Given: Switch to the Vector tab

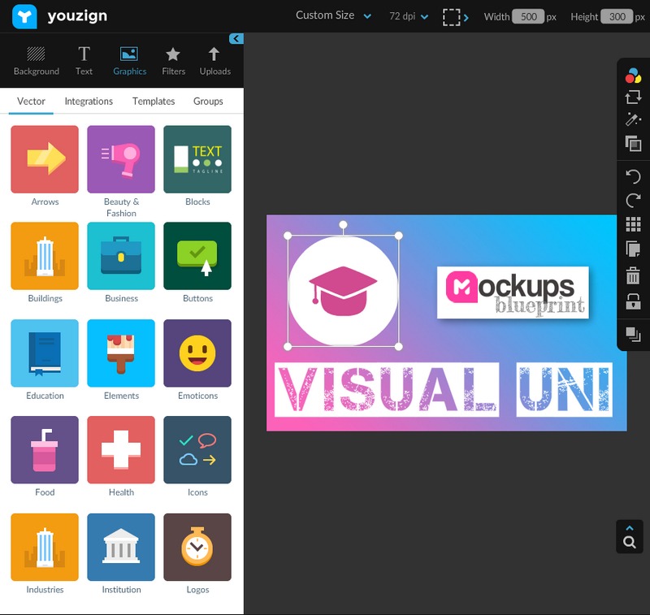Looking at the screenshot, I should (31, 101).
